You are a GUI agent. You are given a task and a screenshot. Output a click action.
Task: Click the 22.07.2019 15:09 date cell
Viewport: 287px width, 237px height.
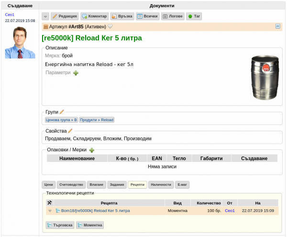(258, 211)
